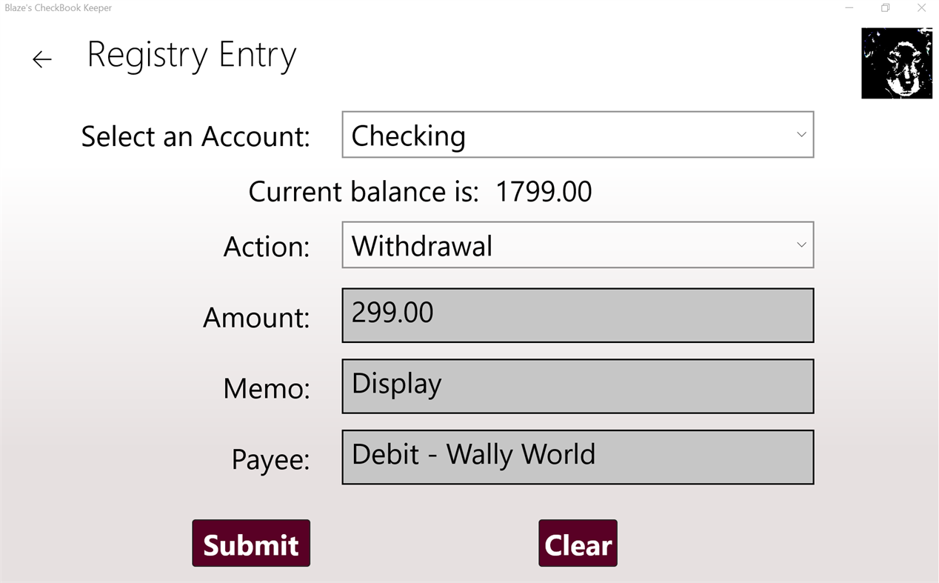Click the chevron on the Checking combo box

801,134
